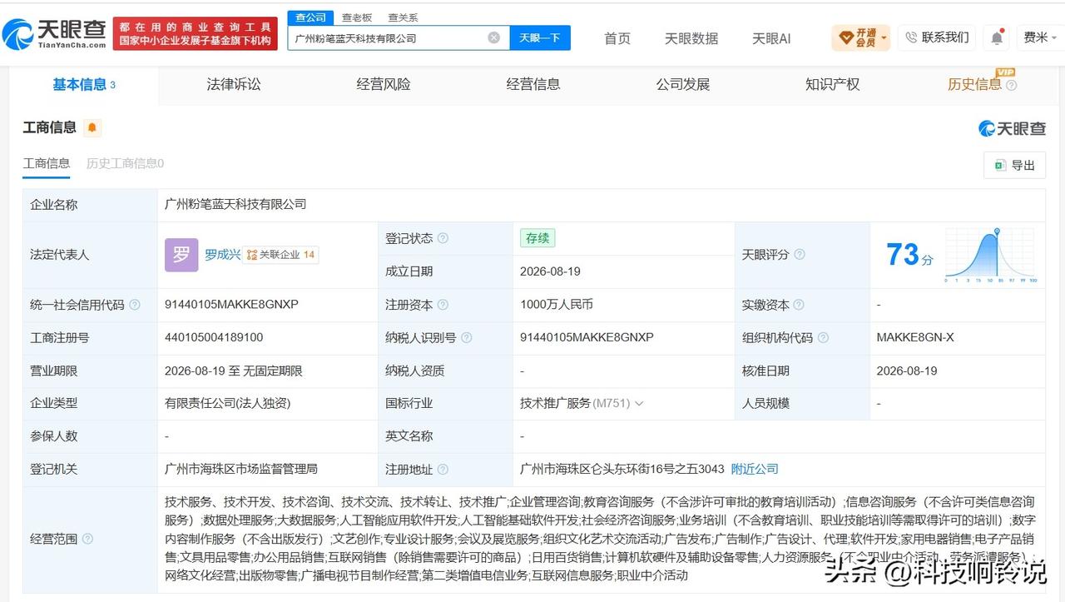The image size is (1065, 602).
Task: Click the 天眼一下 search button
Action: click(539, 37)
